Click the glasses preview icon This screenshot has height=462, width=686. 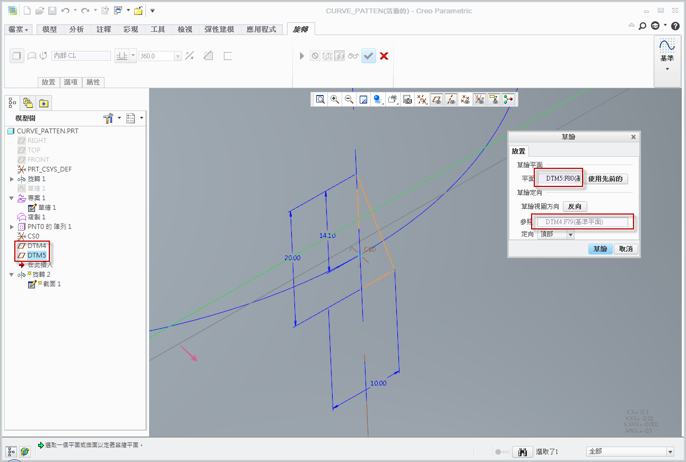354,56
